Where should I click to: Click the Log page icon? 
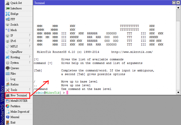(x=8, y=79)
